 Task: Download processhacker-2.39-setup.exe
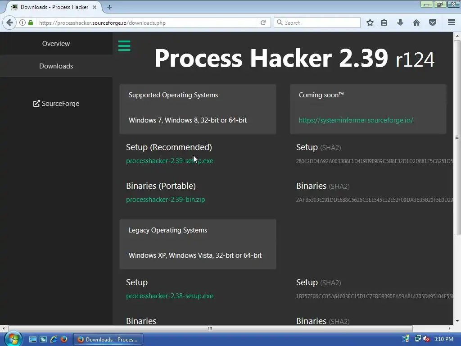coord(170,161)
